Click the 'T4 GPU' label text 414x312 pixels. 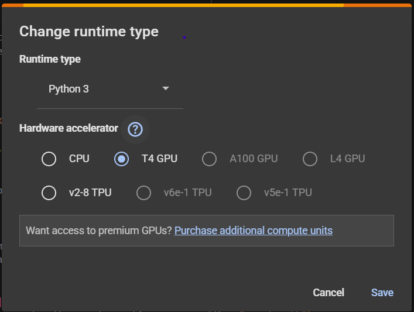point(159,159)
